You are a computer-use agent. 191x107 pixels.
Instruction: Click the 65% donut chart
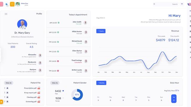coord(77,95)
